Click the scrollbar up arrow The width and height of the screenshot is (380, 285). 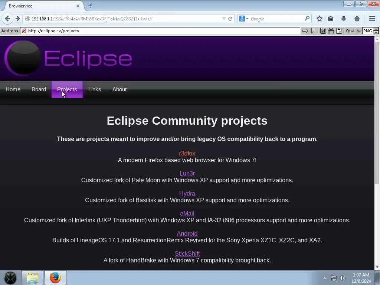click(377, 39)
